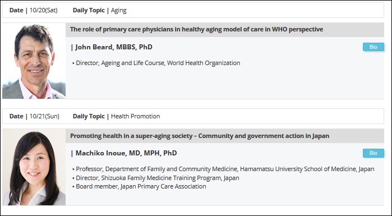
Task: Click the Date label in the 10/20 header
Action: coord(16,10)
